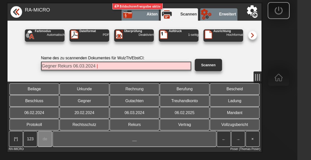311x160 pixels.
Task: Switch keyboard to [*] keyword mode
Action: point(16,139)
